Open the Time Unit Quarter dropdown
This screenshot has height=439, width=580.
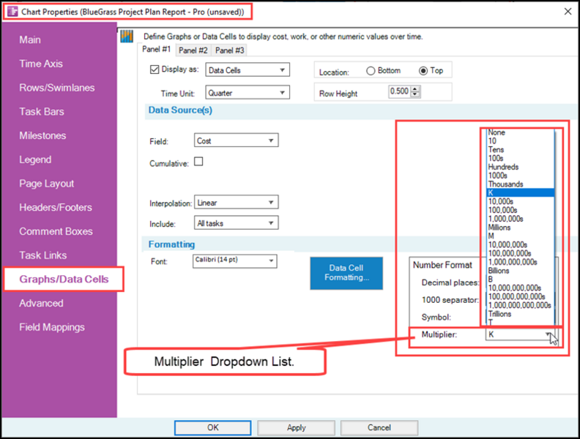248,93
